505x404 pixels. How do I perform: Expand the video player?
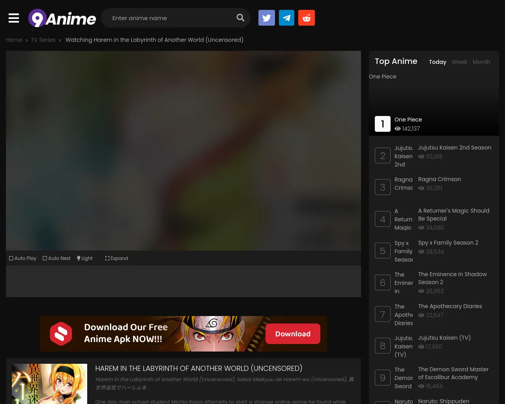click(116, 258)
